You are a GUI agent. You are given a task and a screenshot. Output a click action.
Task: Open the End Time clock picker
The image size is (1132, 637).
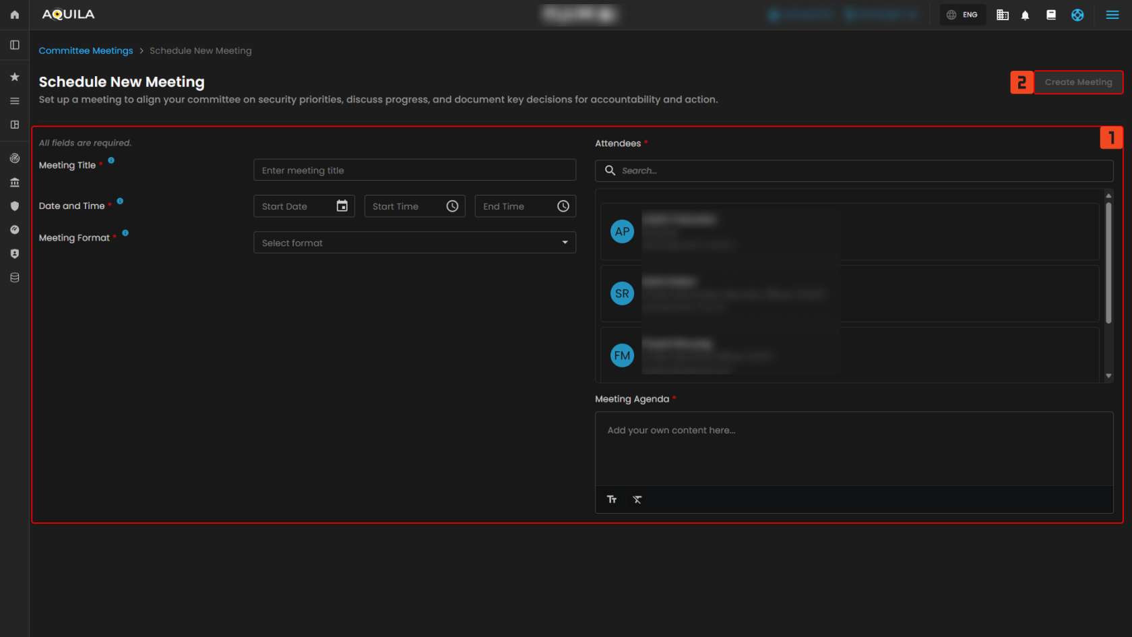coord(563,206)
